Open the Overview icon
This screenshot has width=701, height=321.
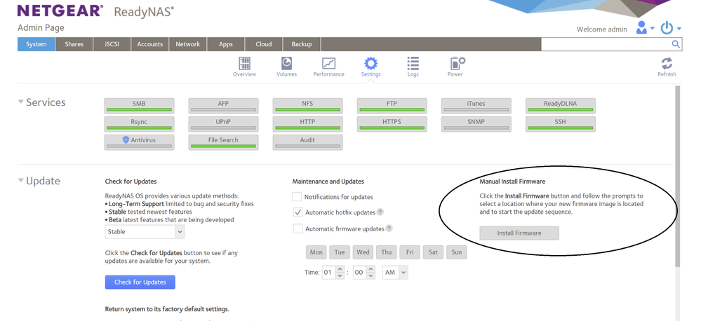[244, 63]
